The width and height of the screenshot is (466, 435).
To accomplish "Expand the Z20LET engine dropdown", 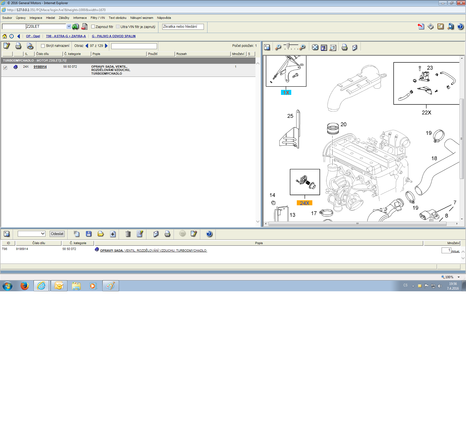I will tap(69, 26).
